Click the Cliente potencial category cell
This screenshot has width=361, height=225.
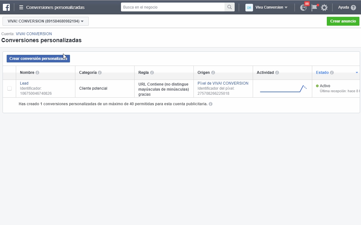pos(93,88)
